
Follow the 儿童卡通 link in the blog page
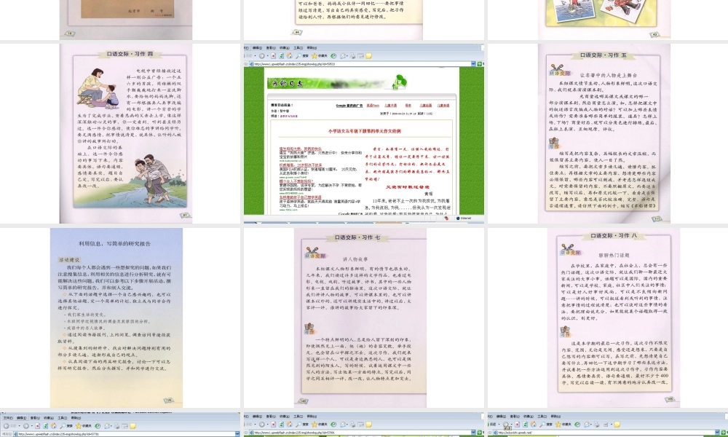pyautogui.click(x=390, y=106)
